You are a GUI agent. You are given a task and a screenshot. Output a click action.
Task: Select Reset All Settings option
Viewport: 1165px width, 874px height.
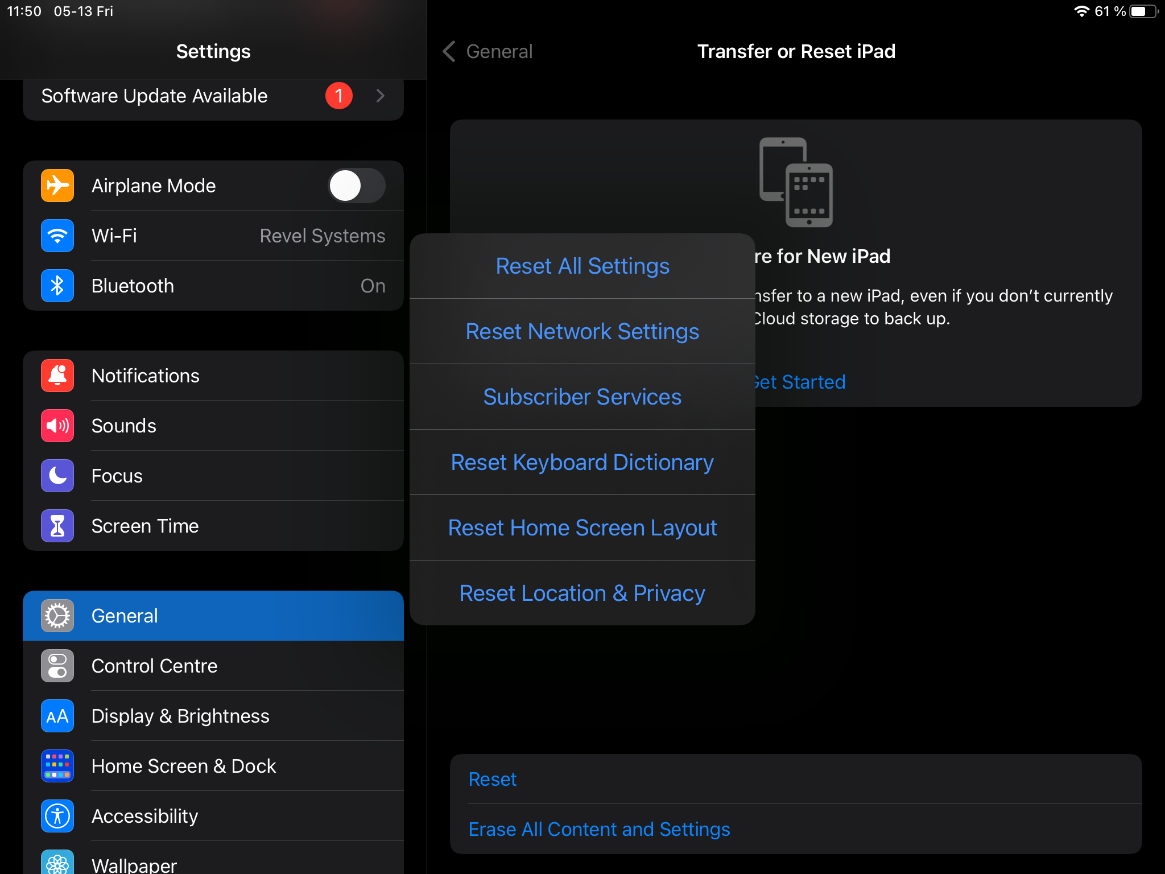pos(582,266)
